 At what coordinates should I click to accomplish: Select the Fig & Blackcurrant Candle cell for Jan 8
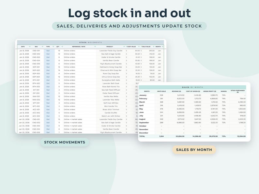(x=111, y=64)
